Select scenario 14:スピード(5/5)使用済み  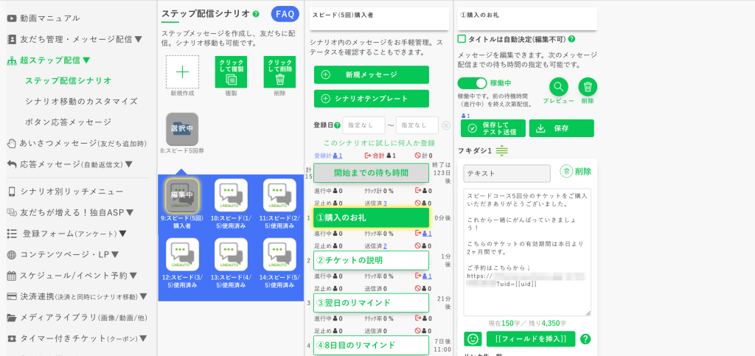click(x=279, y=254)
